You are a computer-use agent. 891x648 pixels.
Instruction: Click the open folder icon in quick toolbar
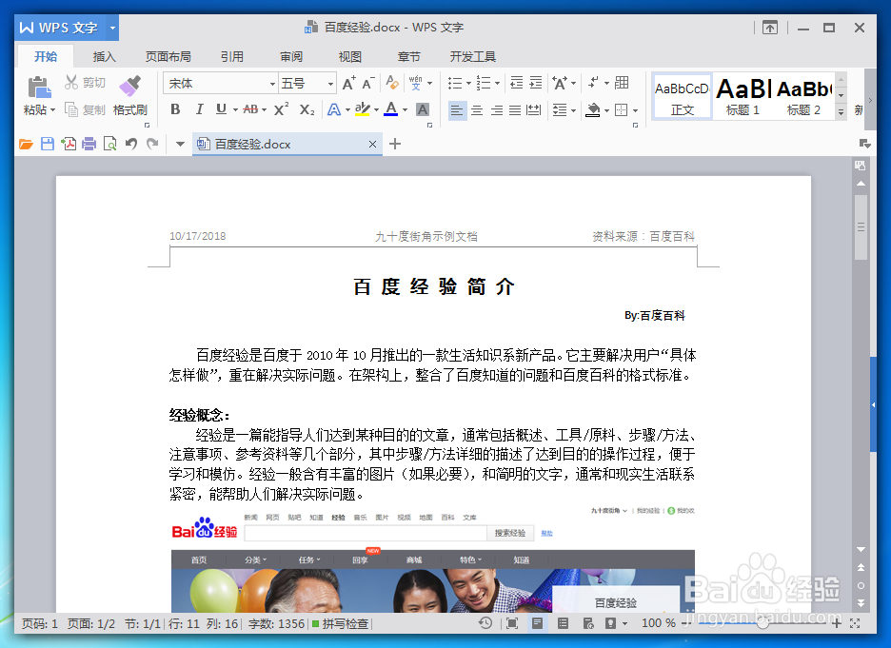coord(26,145)
